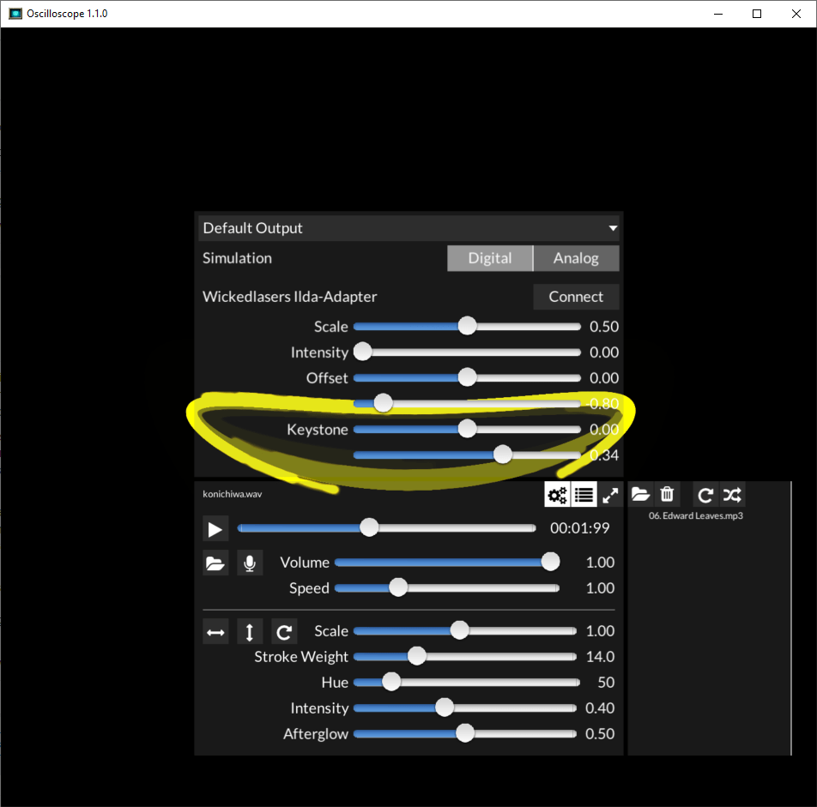Adjust the second Keystone slider at 0.34
Screen dimensions: 817x807
pos(467,455)
